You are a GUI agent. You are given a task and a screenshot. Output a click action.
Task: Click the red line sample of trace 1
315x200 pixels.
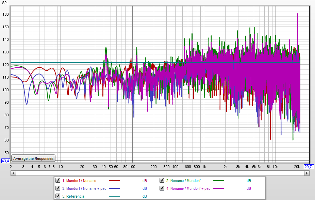pos(115,181)
